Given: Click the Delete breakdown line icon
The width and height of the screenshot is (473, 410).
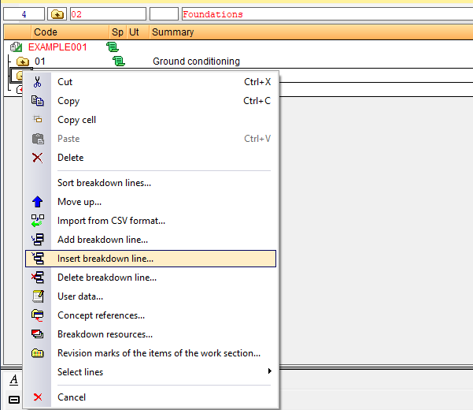Looking at the screenshot, I should (38, 277).
